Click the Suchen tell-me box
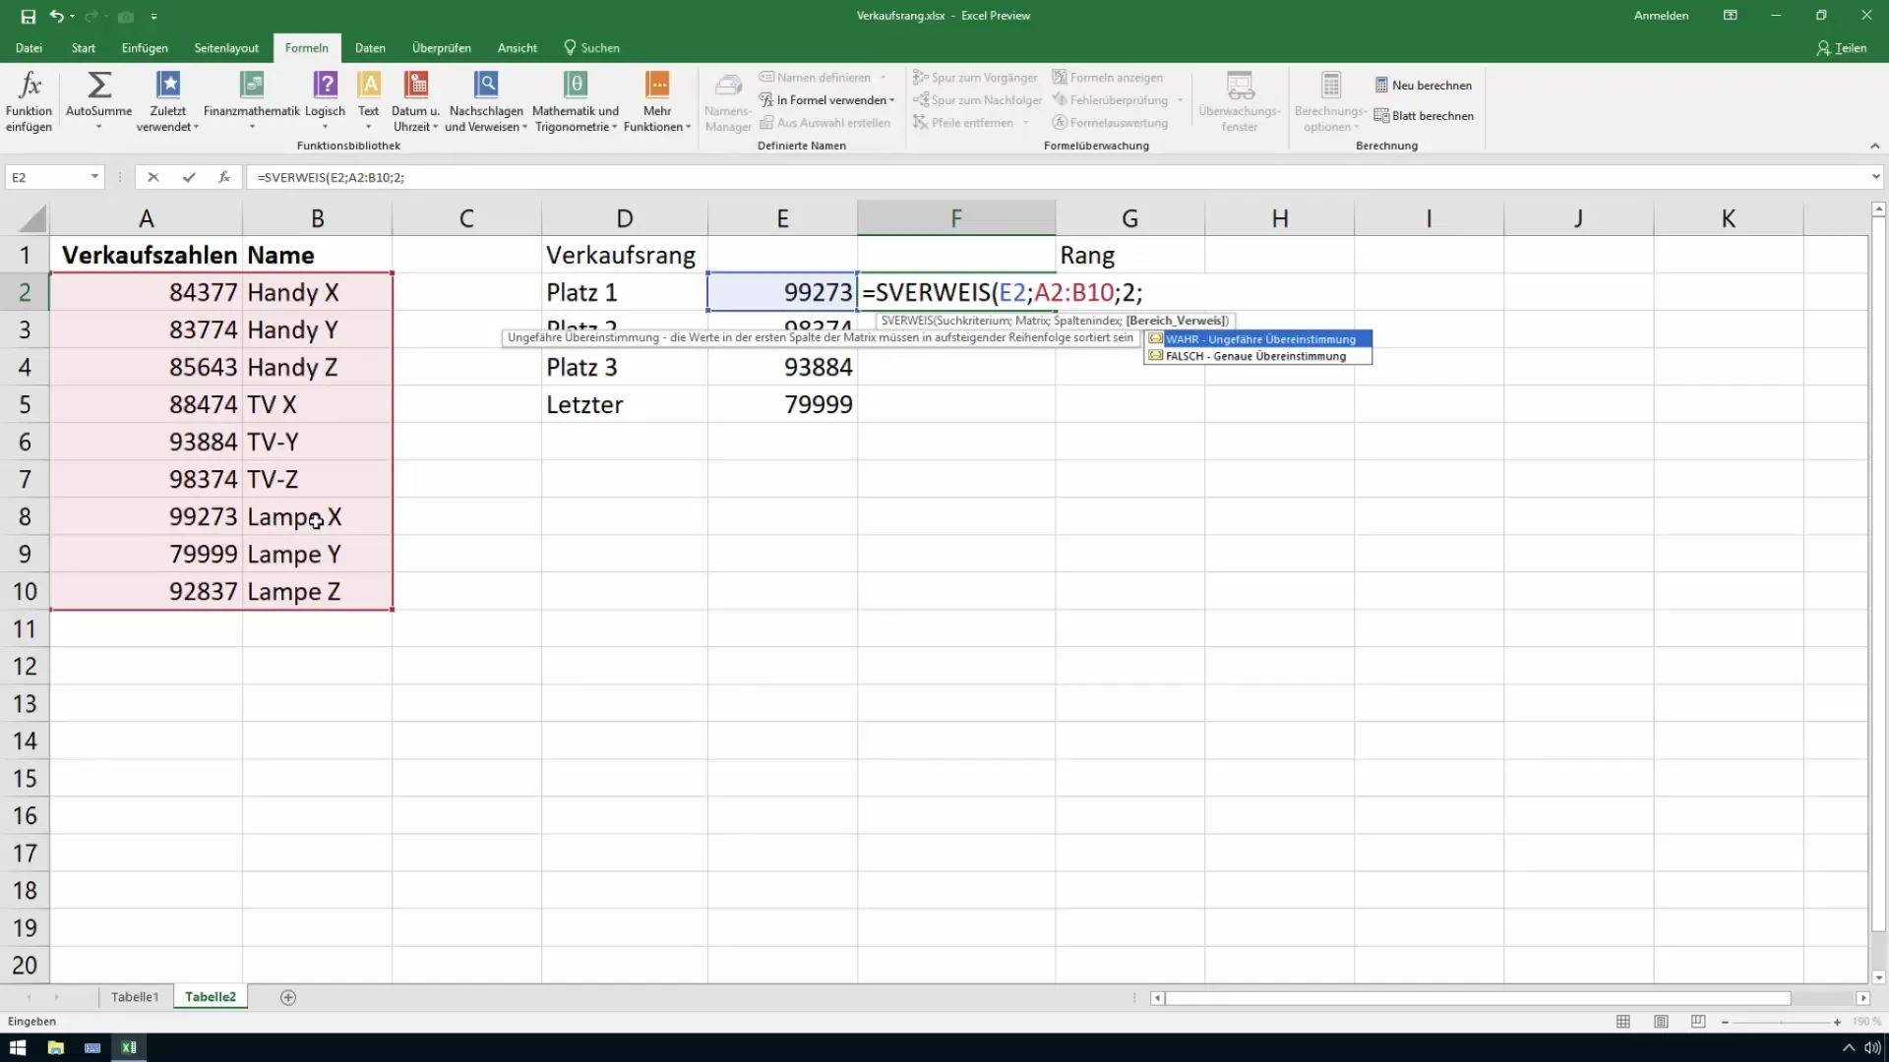 pos(591,47)
